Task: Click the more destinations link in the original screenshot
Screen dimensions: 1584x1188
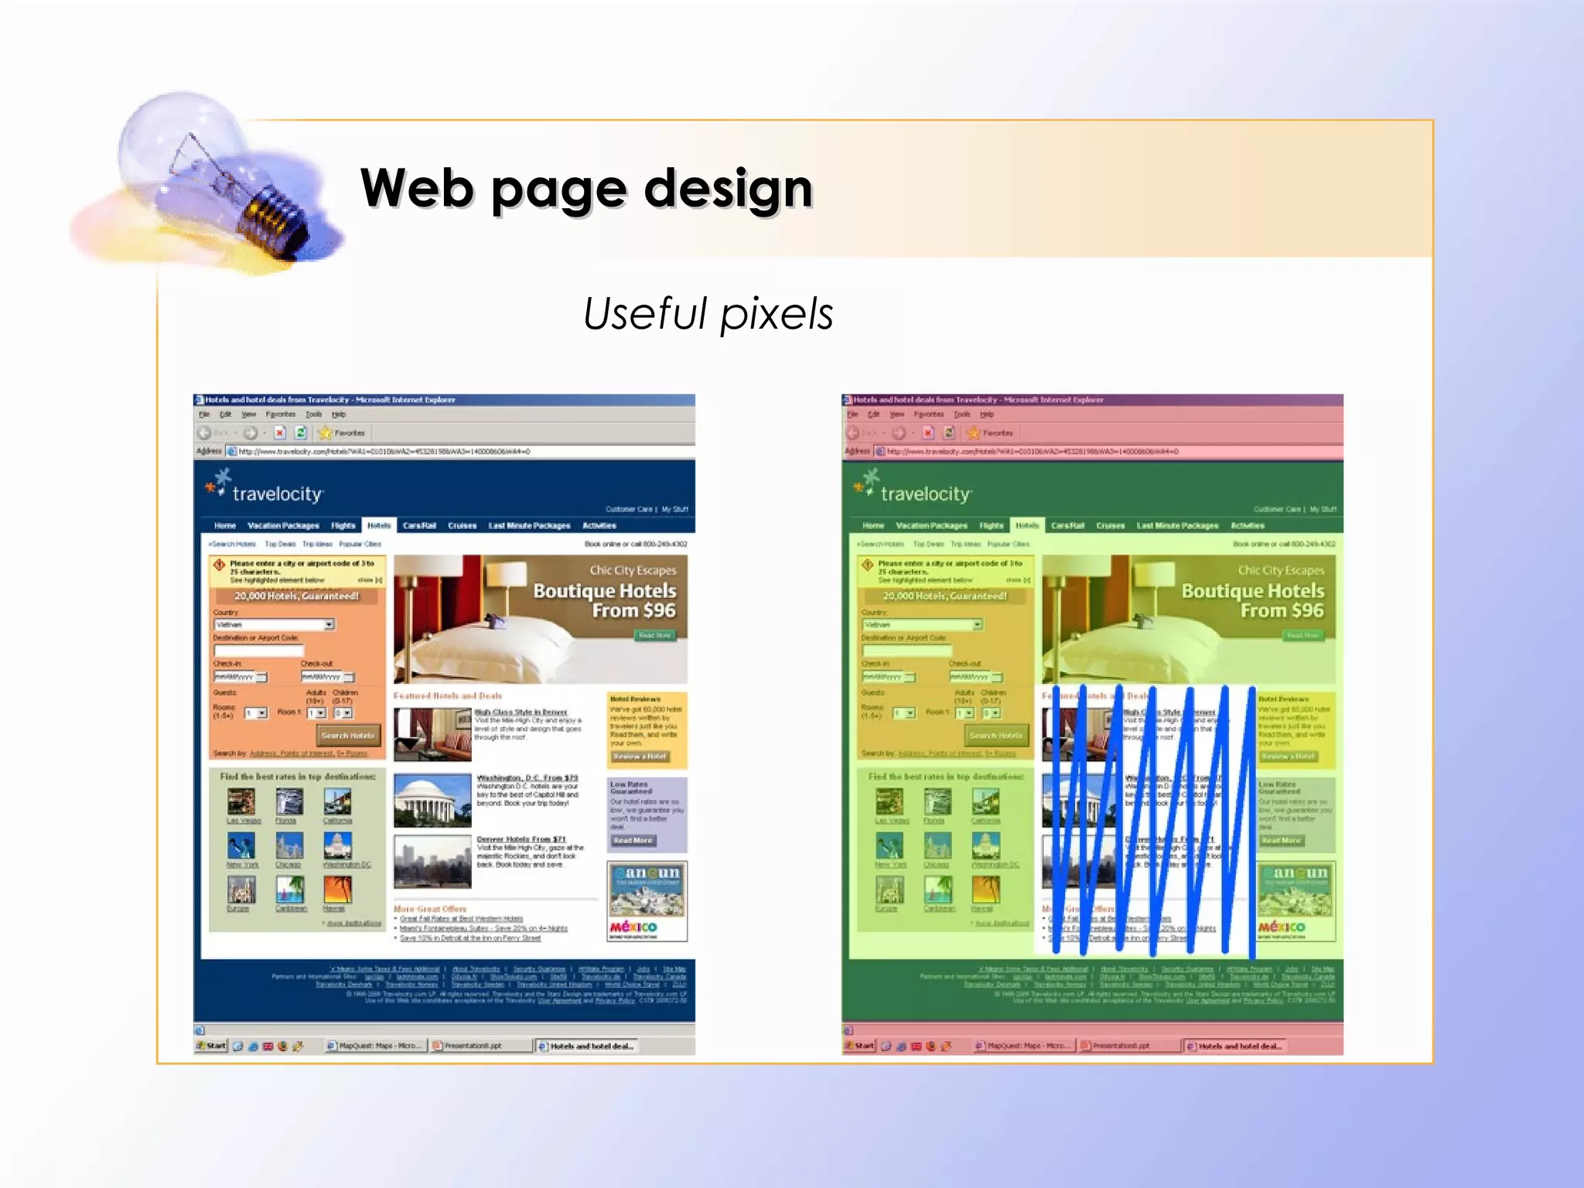Action: pyautogui.click(x=353, y=923)
